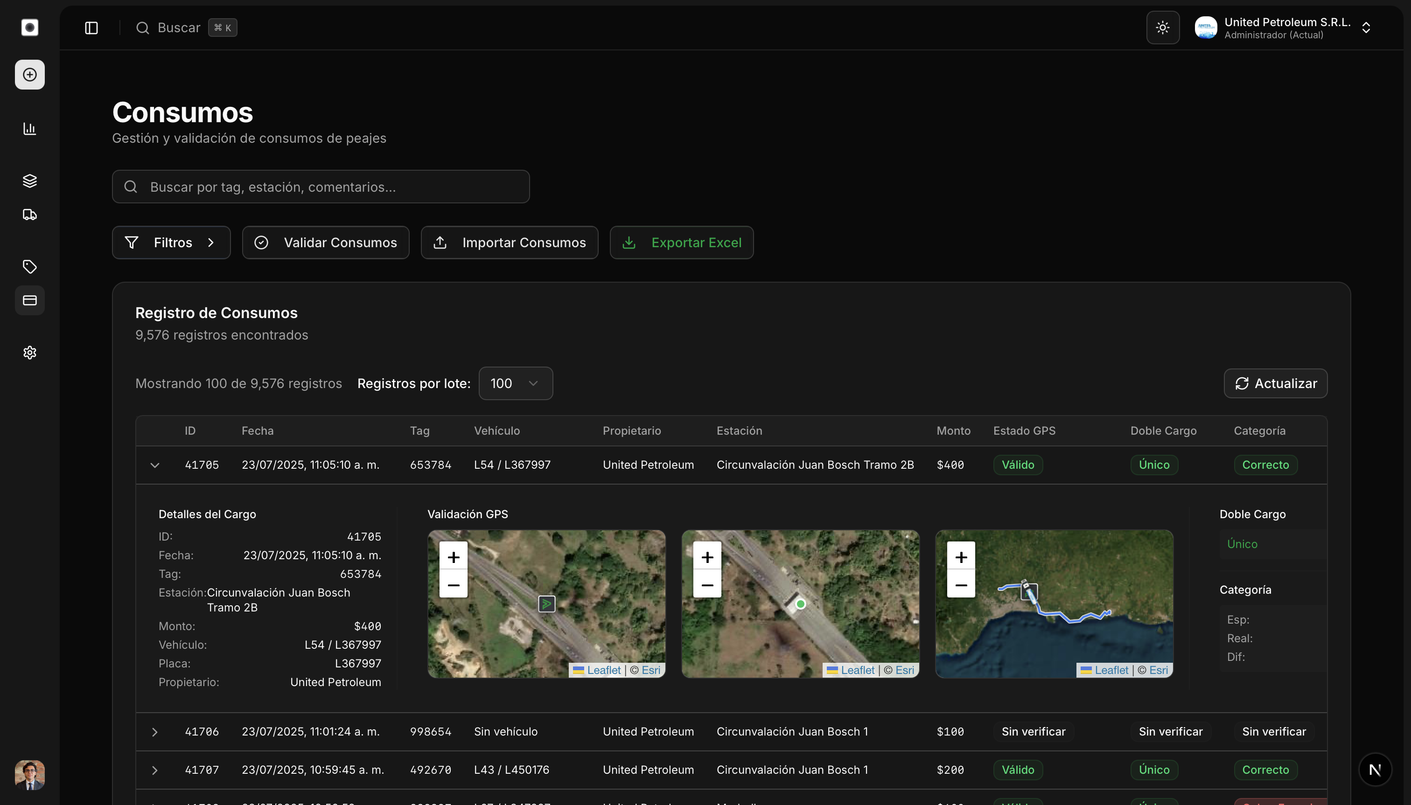This screenshot has width=1411, height=805.
Task: Select the credit card consumos icon
Action: (30, 300)
